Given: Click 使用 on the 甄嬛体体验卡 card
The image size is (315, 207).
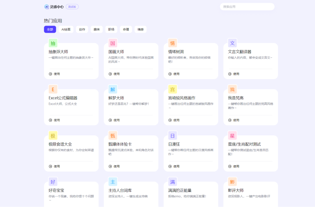Looking at the screenshot, I should tap(114, 166).
